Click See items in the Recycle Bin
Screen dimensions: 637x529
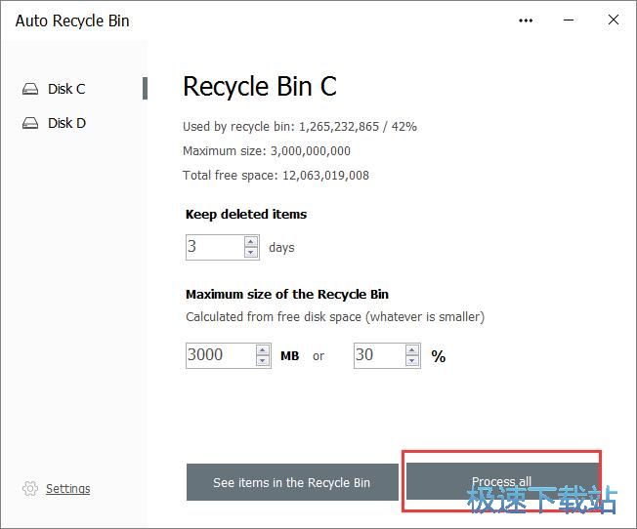(x=292, y=482)
